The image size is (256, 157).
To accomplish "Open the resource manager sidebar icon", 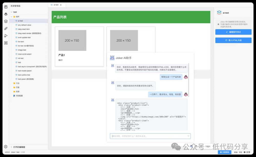I will click(x=6, y=7).
